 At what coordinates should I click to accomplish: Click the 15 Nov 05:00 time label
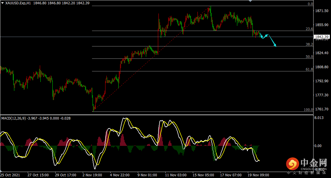tap(203, 175)
